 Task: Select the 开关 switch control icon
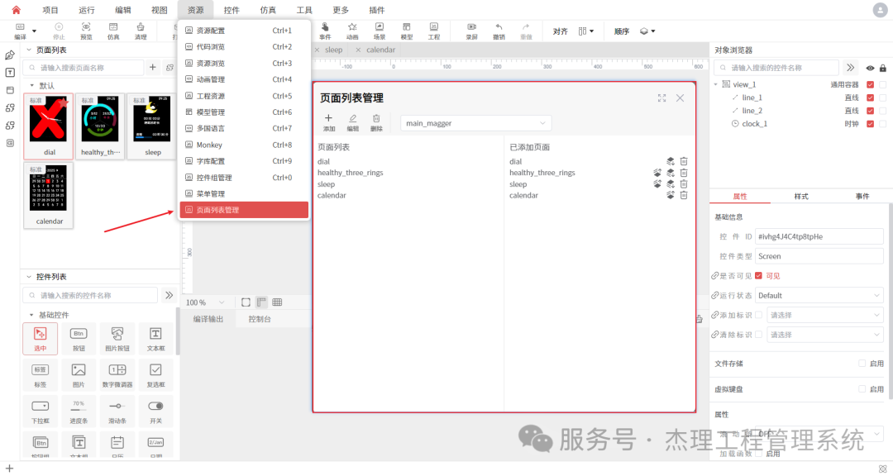154,410
